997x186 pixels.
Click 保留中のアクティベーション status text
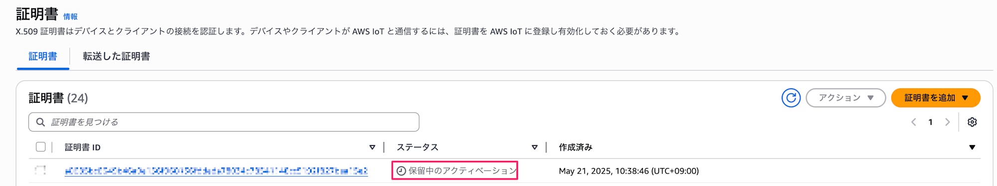pos(463,171)
